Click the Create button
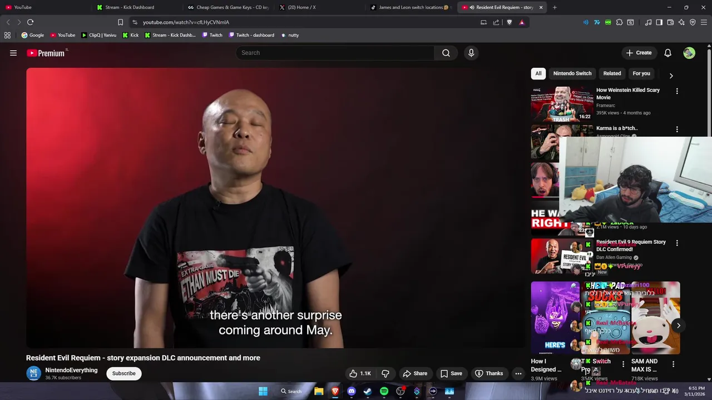This screenshot has height=400, width=712. pos(639,53)
